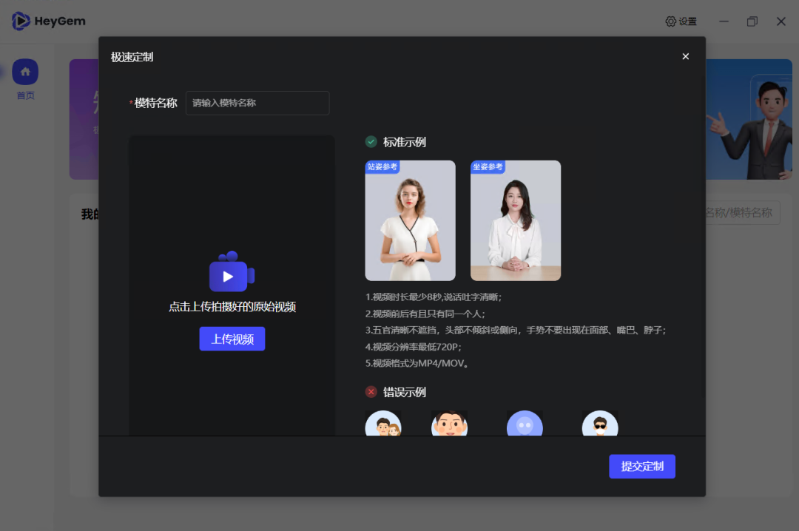The image size is (799, 531).
Task: Restore down the HeyGem window
Action: click(752, 21)
